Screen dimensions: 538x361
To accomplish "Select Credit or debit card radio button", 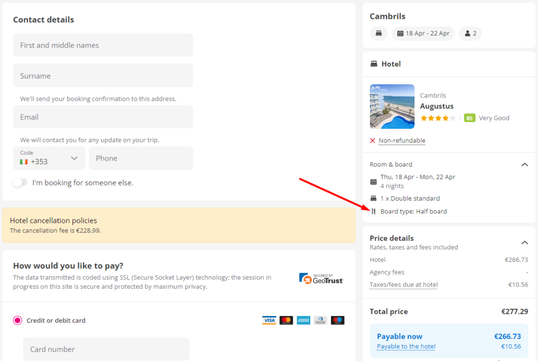I will point(18,321).
